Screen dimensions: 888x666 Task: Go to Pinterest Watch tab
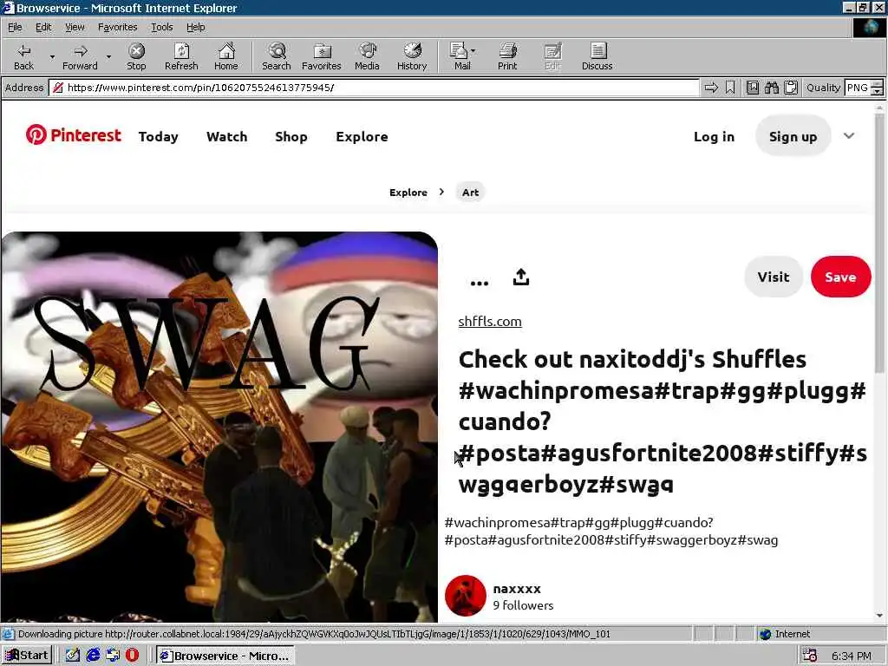(x=226, y=136)
